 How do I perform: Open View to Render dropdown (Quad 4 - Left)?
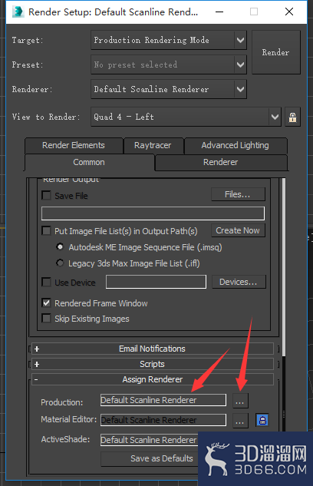pos(186,117)
